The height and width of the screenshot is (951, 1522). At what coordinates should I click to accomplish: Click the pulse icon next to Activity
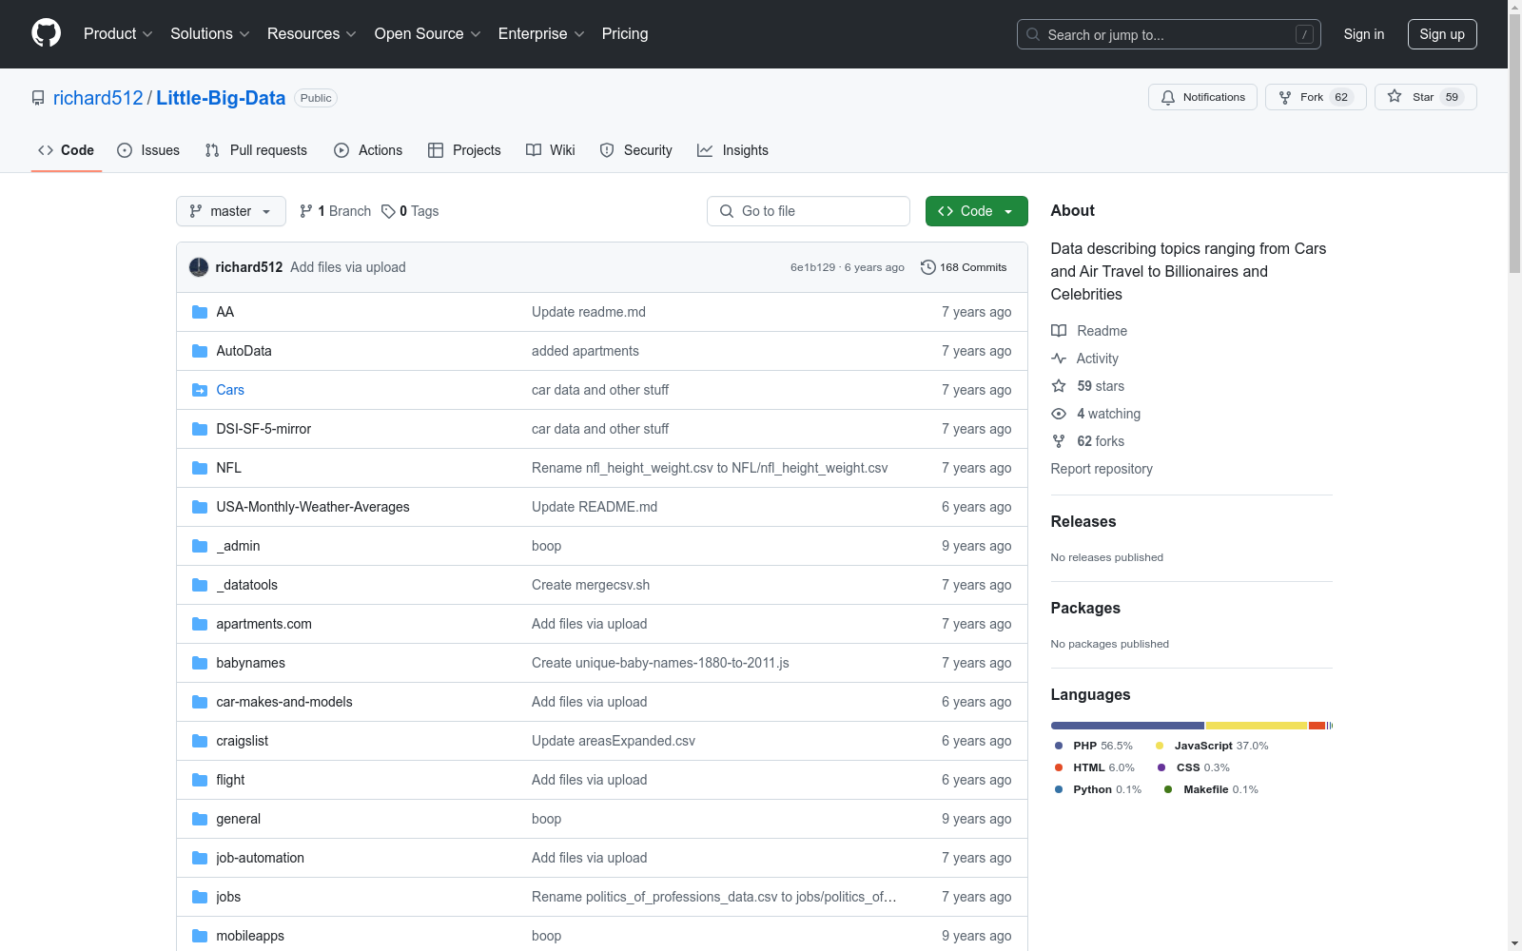1059,359
